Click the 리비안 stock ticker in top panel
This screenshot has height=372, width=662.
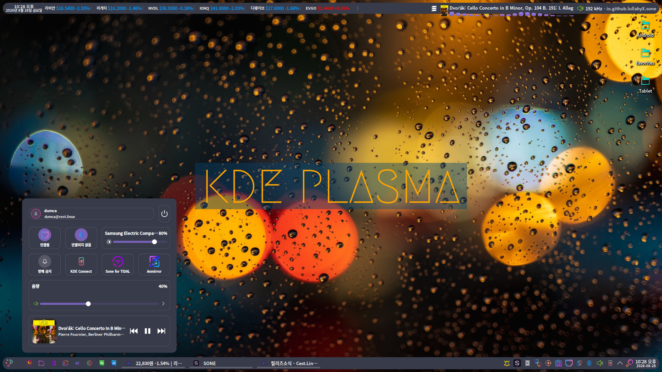(67, 8)
